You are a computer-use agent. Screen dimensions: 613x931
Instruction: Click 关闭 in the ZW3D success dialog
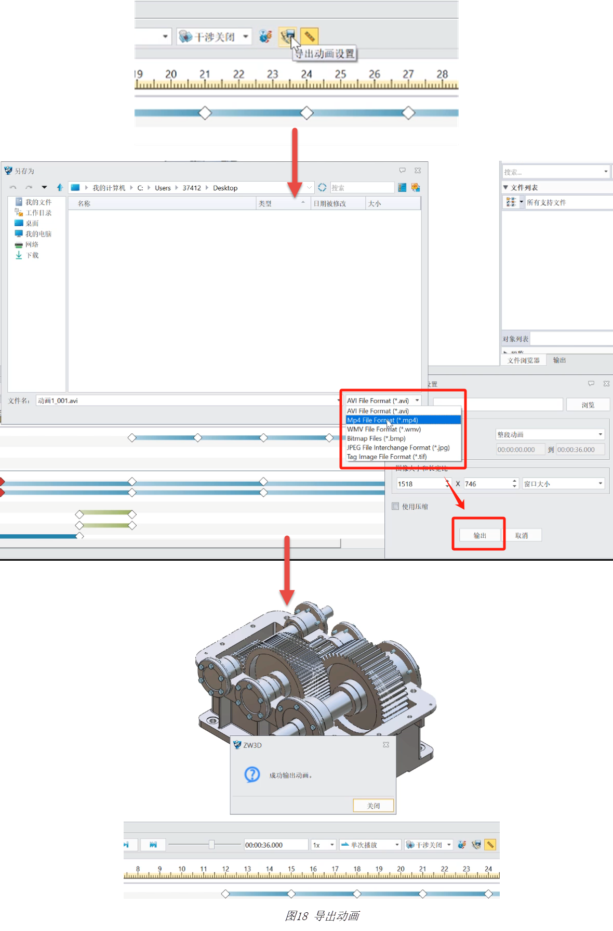pos(373,806)
